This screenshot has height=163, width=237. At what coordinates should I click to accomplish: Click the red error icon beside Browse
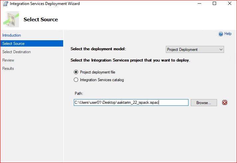225,102
